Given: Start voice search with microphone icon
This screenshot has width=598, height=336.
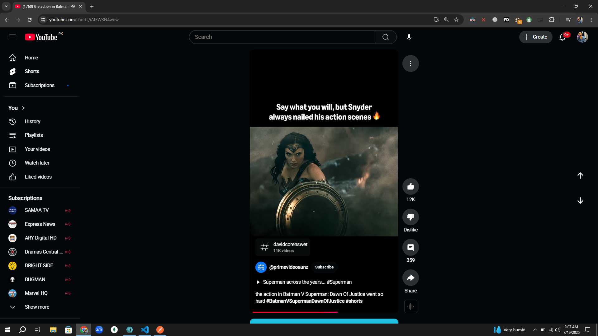Looking at the screenshot, I should (409, 37).
